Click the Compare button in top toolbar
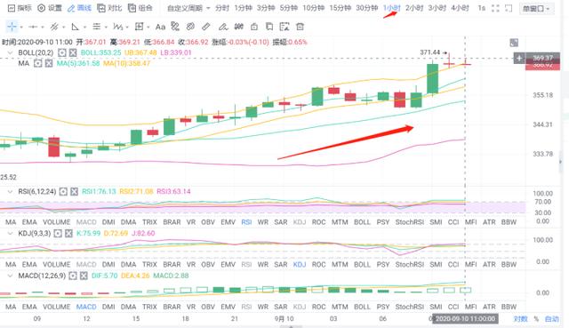 [x=109, y=8]
